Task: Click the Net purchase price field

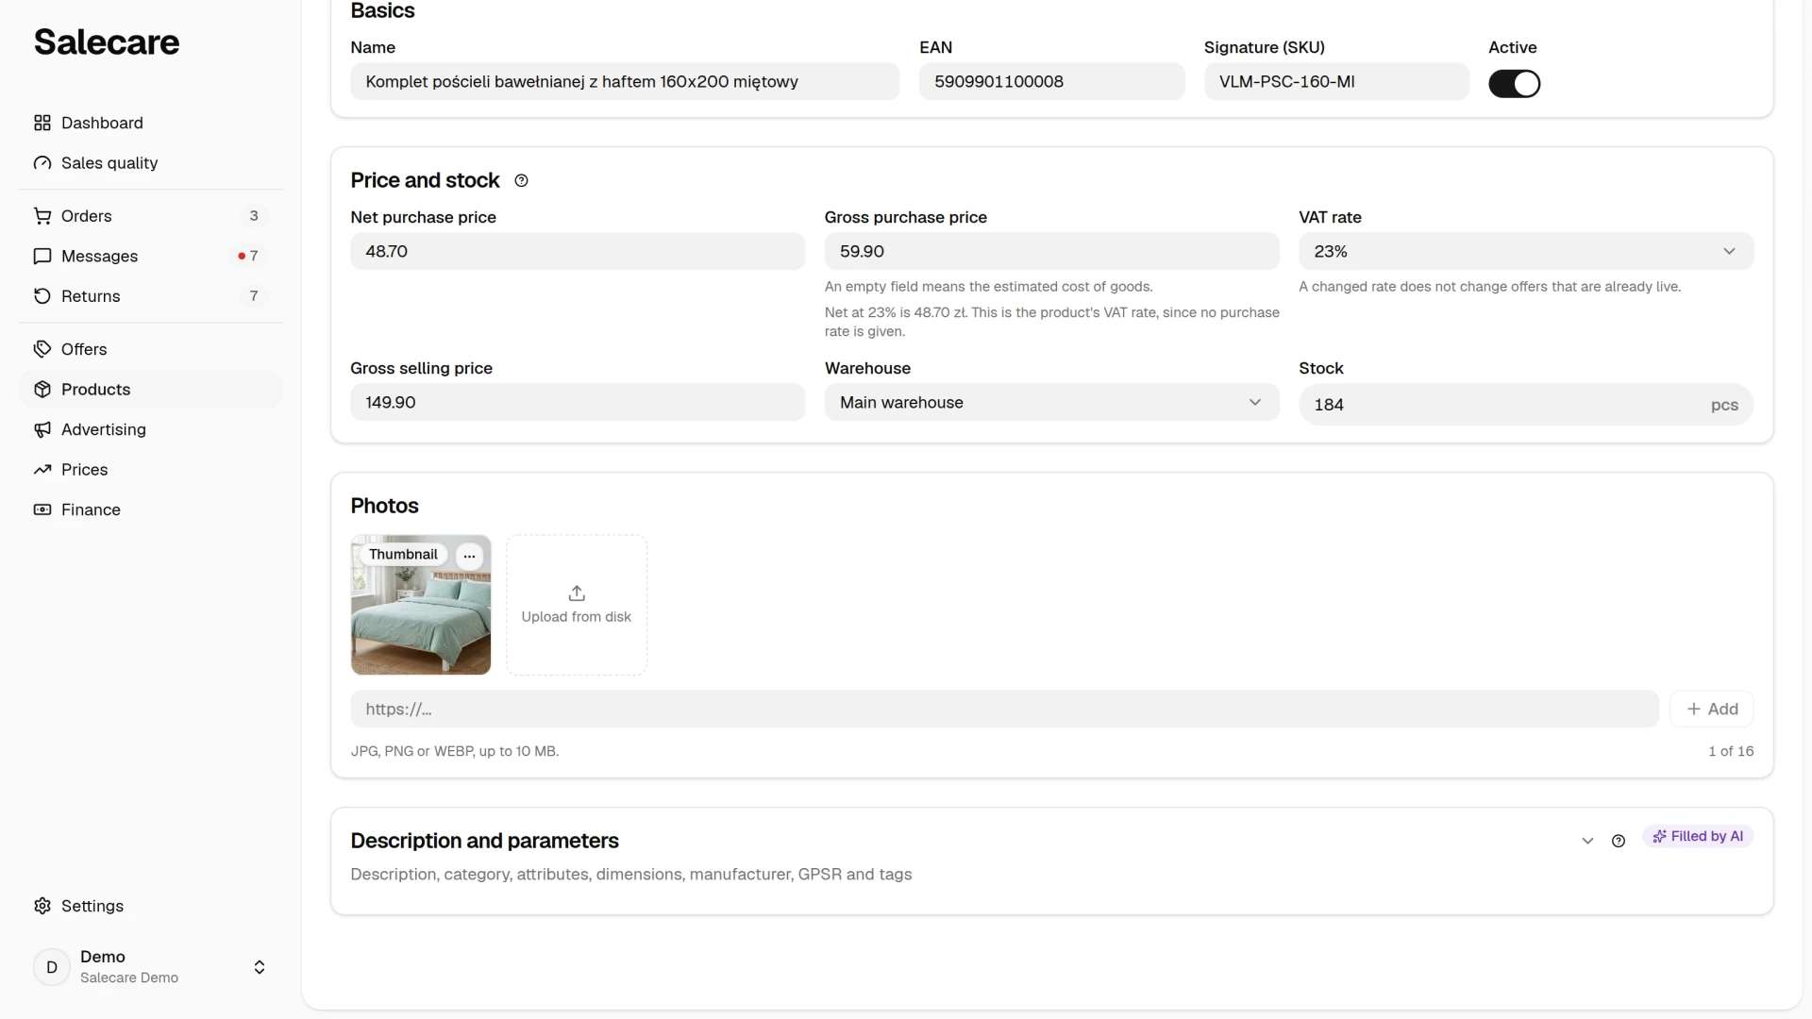Action: tap(578, 252)
